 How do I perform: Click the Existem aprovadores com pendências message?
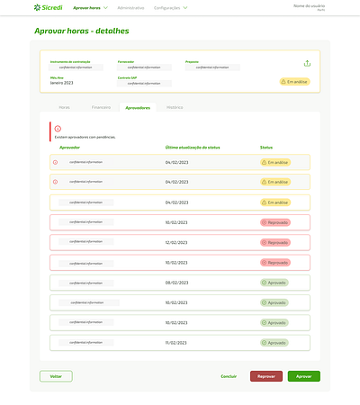pos(85,137)
